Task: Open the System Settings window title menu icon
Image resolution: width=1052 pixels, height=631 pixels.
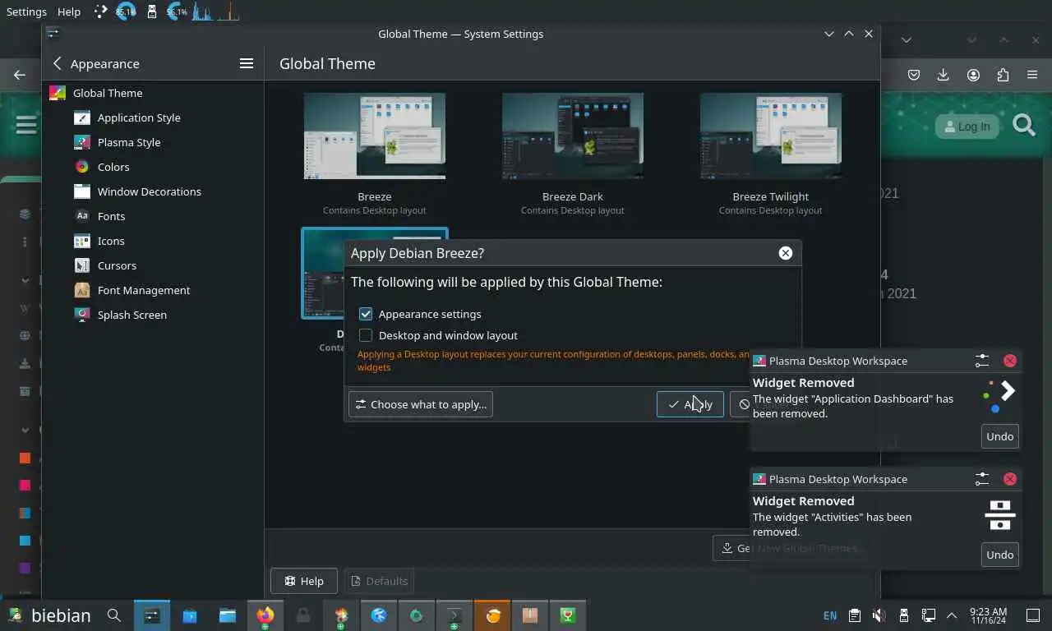Action: pyautogui.click(x=53, y=34)
